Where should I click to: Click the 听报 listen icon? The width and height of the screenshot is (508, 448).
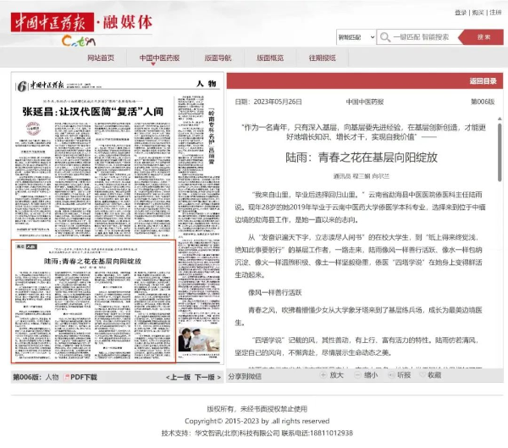[391, 374]
